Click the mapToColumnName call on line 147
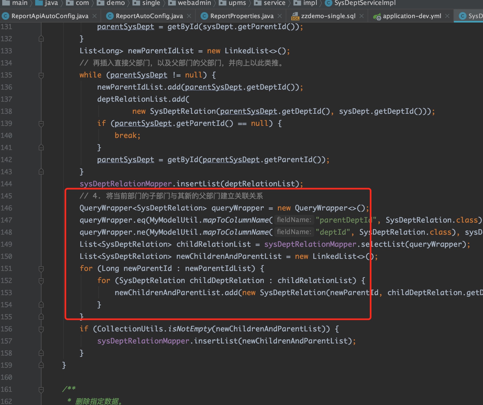 [236, 220]
